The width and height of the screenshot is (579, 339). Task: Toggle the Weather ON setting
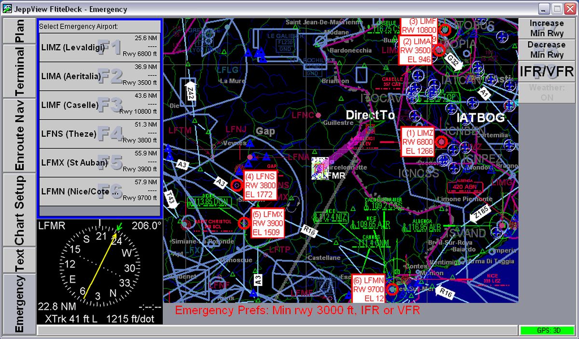pos(546,93)
